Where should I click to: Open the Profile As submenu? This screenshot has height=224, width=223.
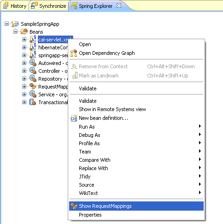tap(136, 143)
